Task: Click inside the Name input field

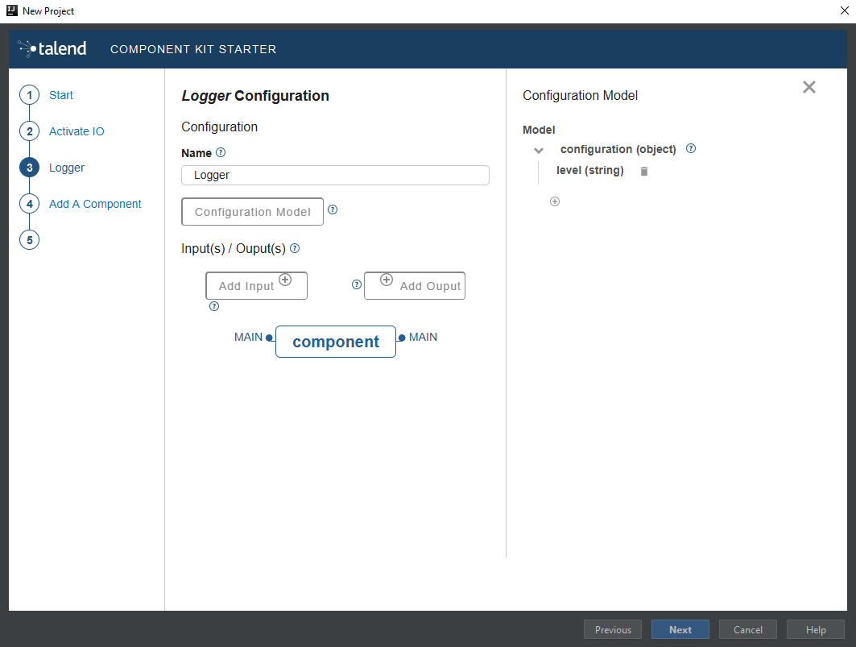Action: click(x=335, y=175)
